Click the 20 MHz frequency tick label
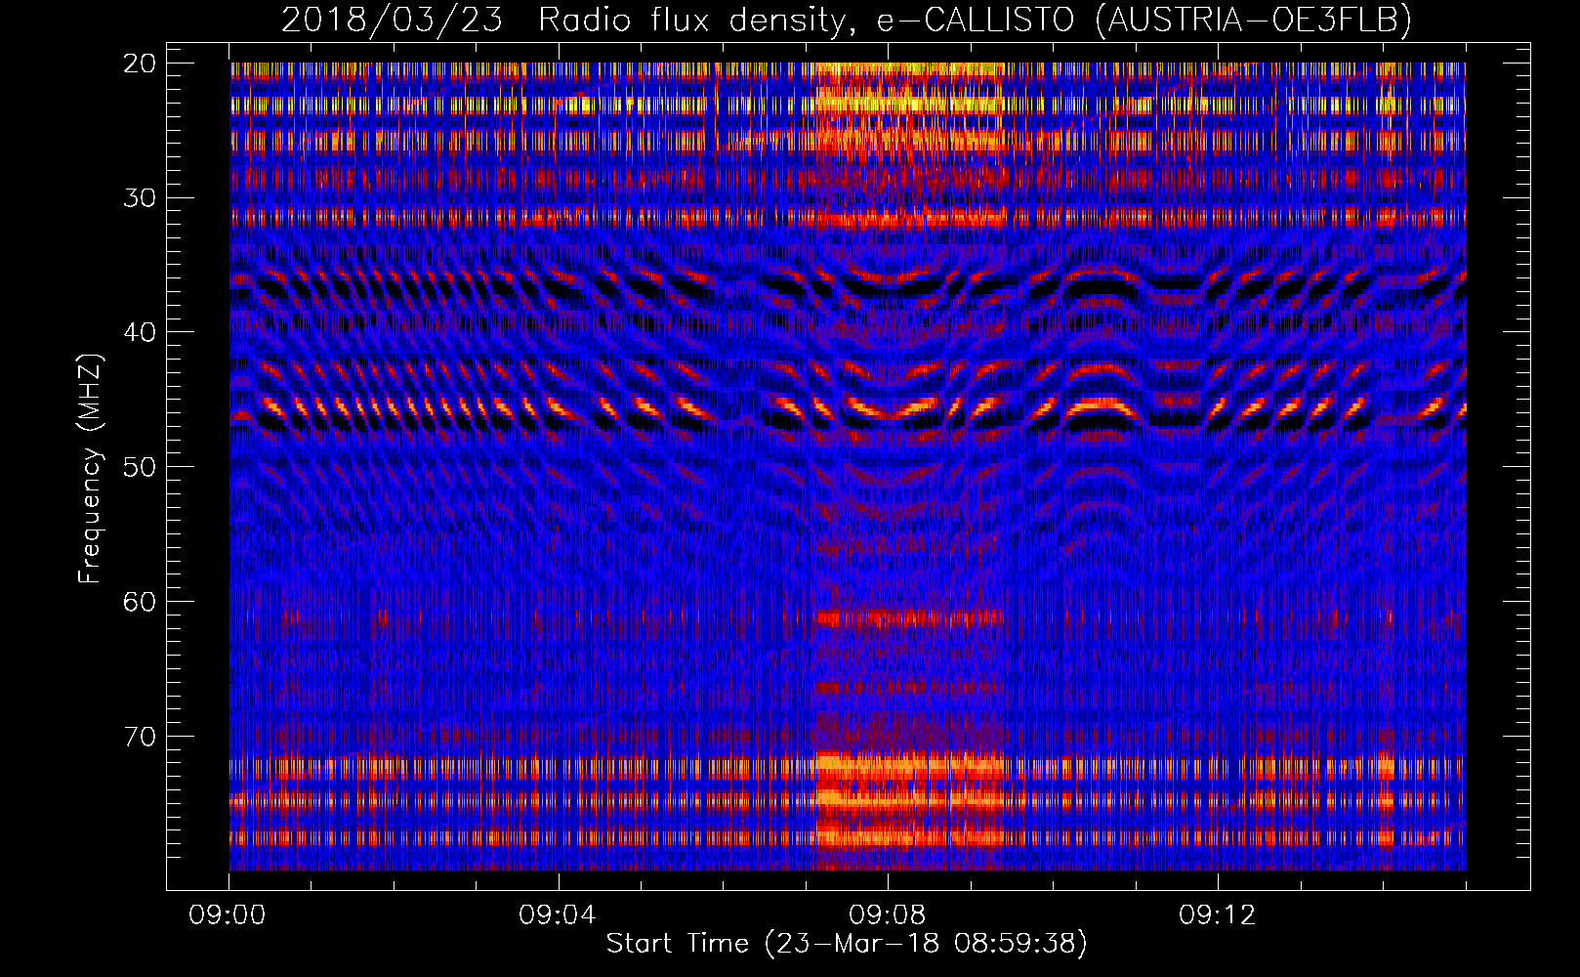This screenshot has width=1580, height=977. click(x=141, y=64)
